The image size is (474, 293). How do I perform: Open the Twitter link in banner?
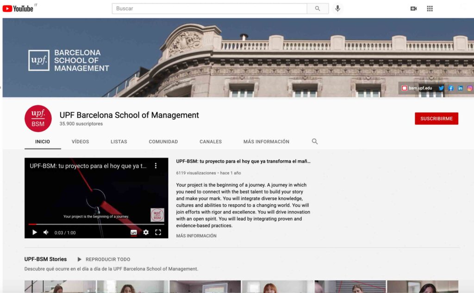(x=441, y=88)
